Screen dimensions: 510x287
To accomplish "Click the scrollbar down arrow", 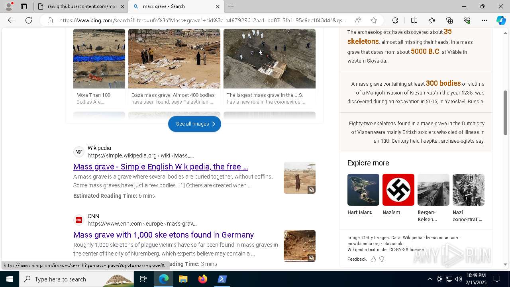I will [506, 264].
